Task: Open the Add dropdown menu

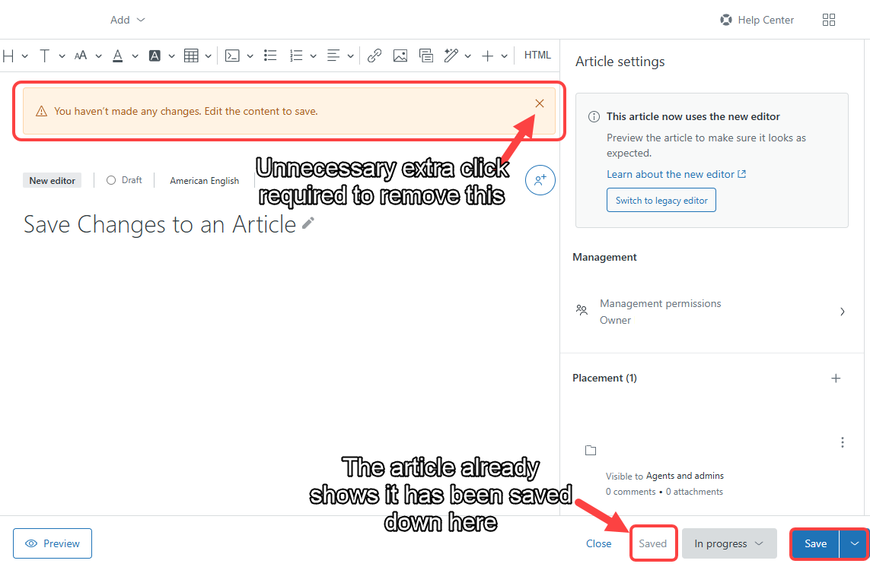Action: click(127, 20)
